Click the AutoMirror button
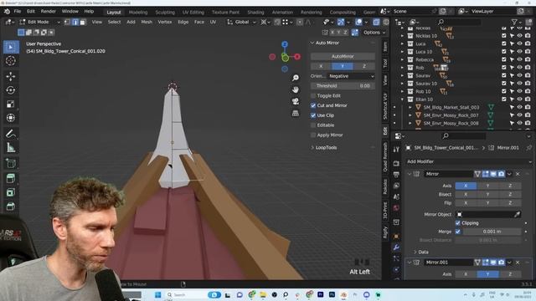This screenshot has height=301, width=536. [343, 56]
